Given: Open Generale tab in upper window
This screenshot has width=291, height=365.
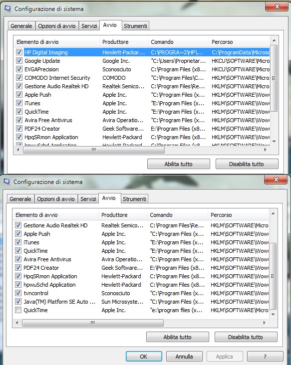Looking at the screenshot, I should 21,26.
